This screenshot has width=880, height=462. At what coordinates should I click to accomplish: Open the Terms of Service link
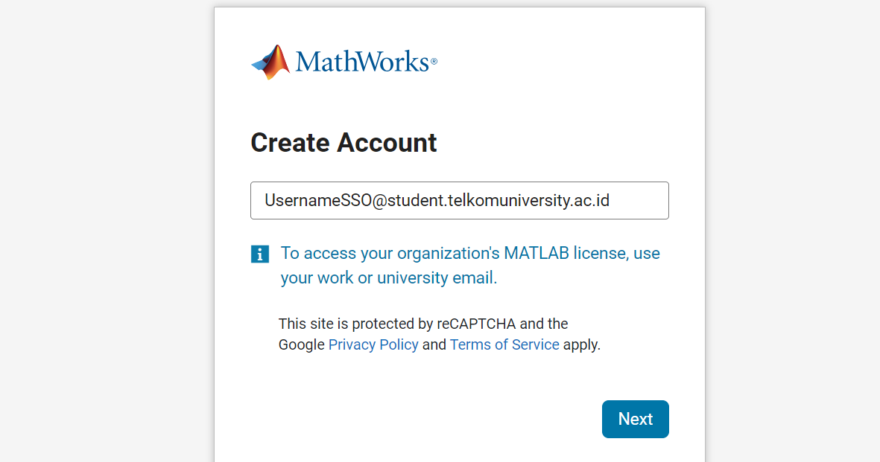[x=504, y=344]
